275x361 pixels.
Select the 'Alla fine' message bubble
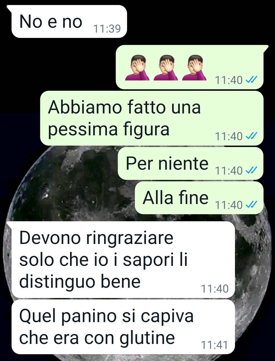(199, 198)
